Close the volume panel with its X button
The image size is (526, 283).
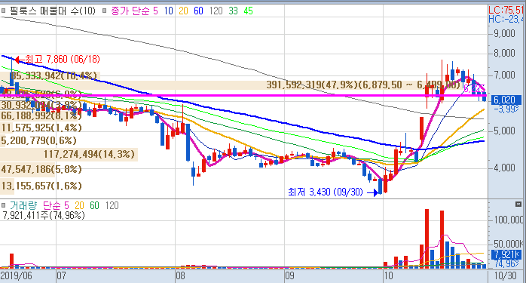coord(518,204)
